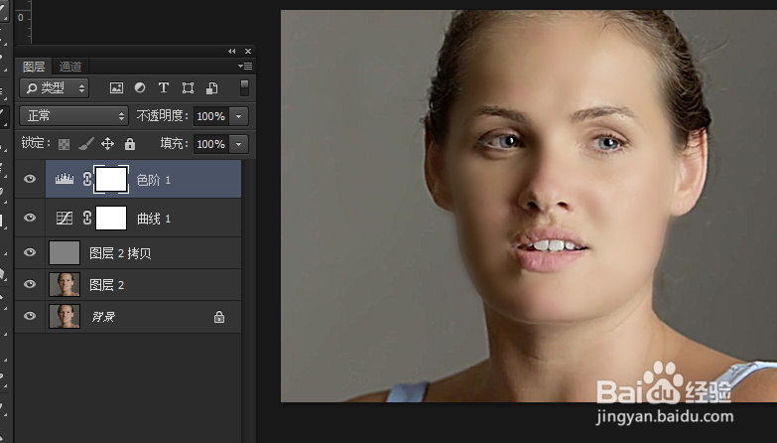Screen dimensions: 777x443
Task: Select layer name 图层 2
Action: [x=106, y=285]
